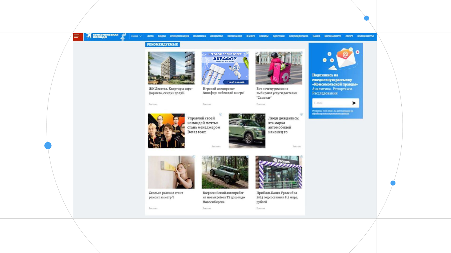Screen dimensions: 451x253
Task: Open the ФОТО section
Action: [x=150, y=36]
